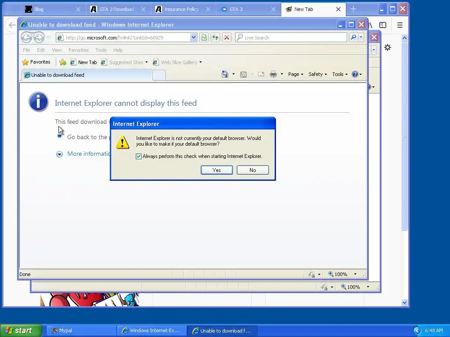Image resolution: width=450 pixels, height=337 pixels.
Task: Toggle Always perform this check checkbox
Action: tap(138, 157)
